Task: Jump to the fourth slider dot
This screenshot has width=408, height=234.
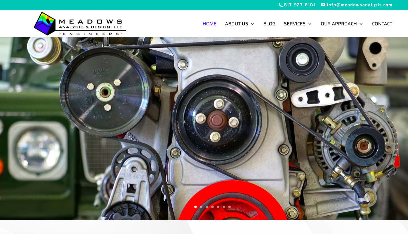Action: pyautogui.click(x=213, y=207)
